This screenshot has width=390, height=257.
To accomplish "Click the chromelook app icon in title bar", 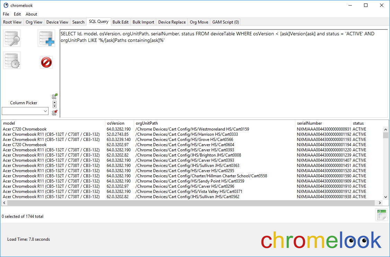I will point(6,5).
